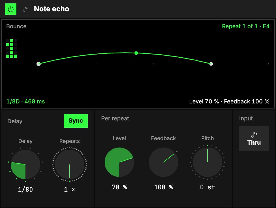Click the 0 st pitch value
This screenshot has height=208, width=276.
[208, 187]
